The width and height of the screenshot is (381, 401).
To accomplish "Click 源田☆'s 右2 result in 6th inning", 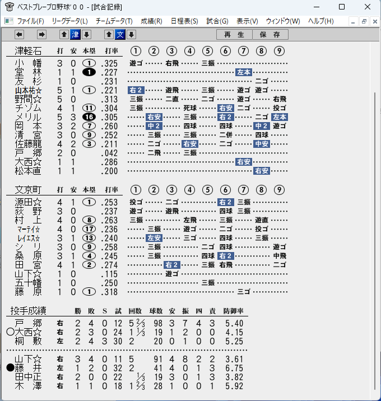I will point(226,202).
